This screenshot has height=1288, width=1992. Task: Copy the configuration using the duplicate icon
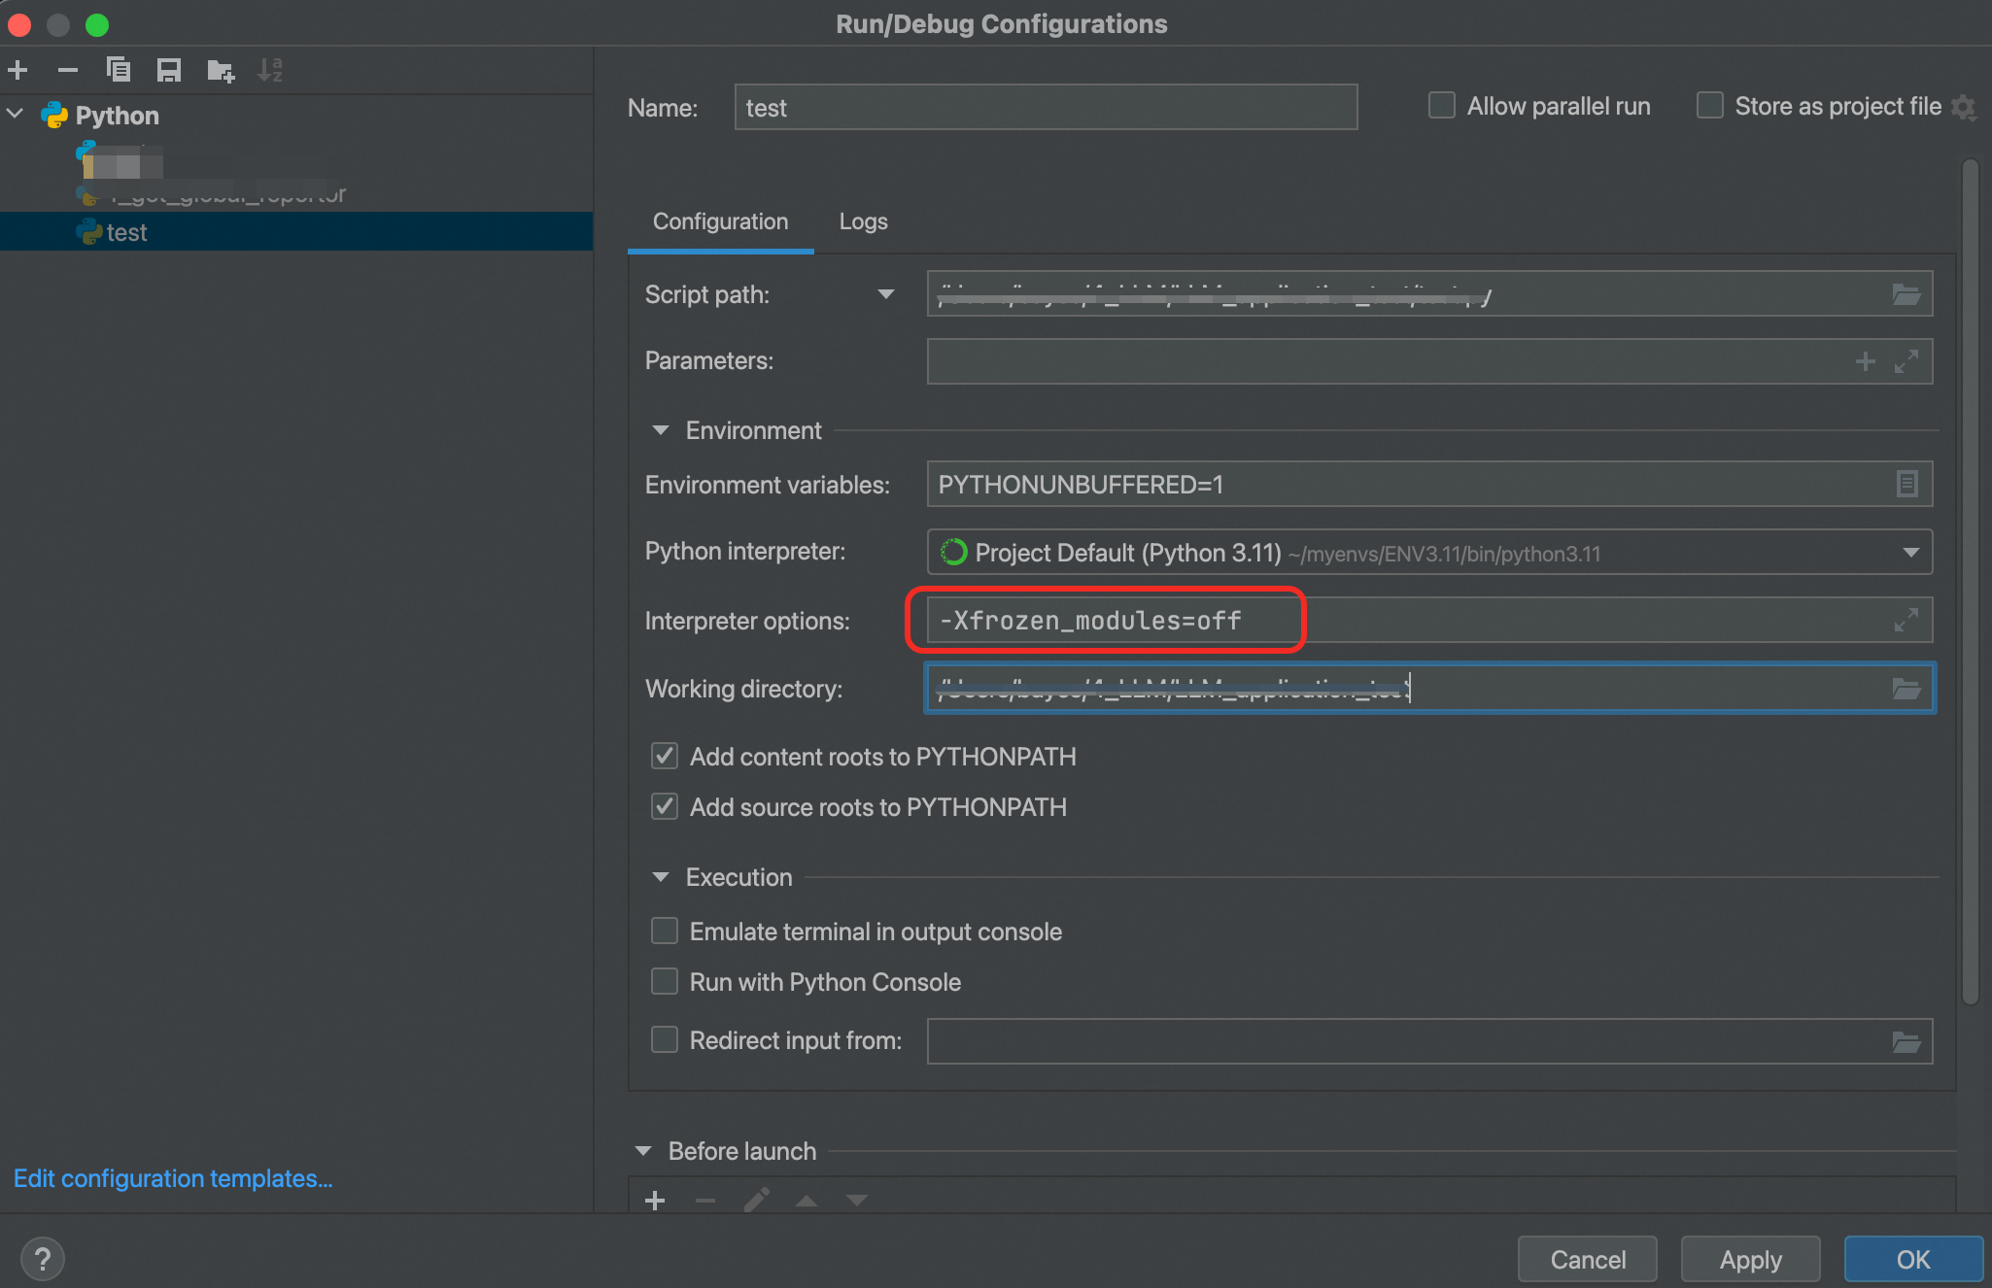pos(119,70)
